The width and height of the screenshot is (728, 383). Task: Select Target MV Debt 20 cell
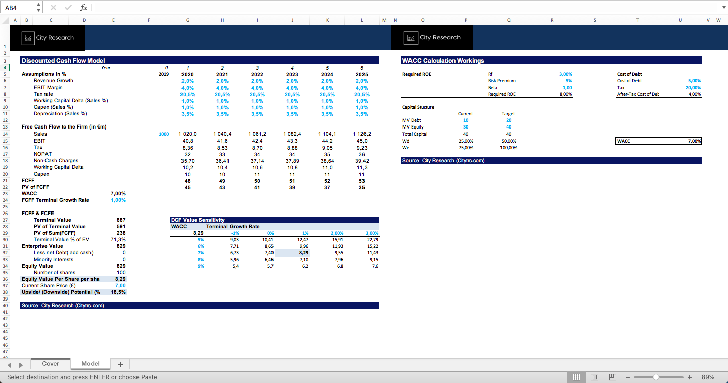tap(509, 120)
